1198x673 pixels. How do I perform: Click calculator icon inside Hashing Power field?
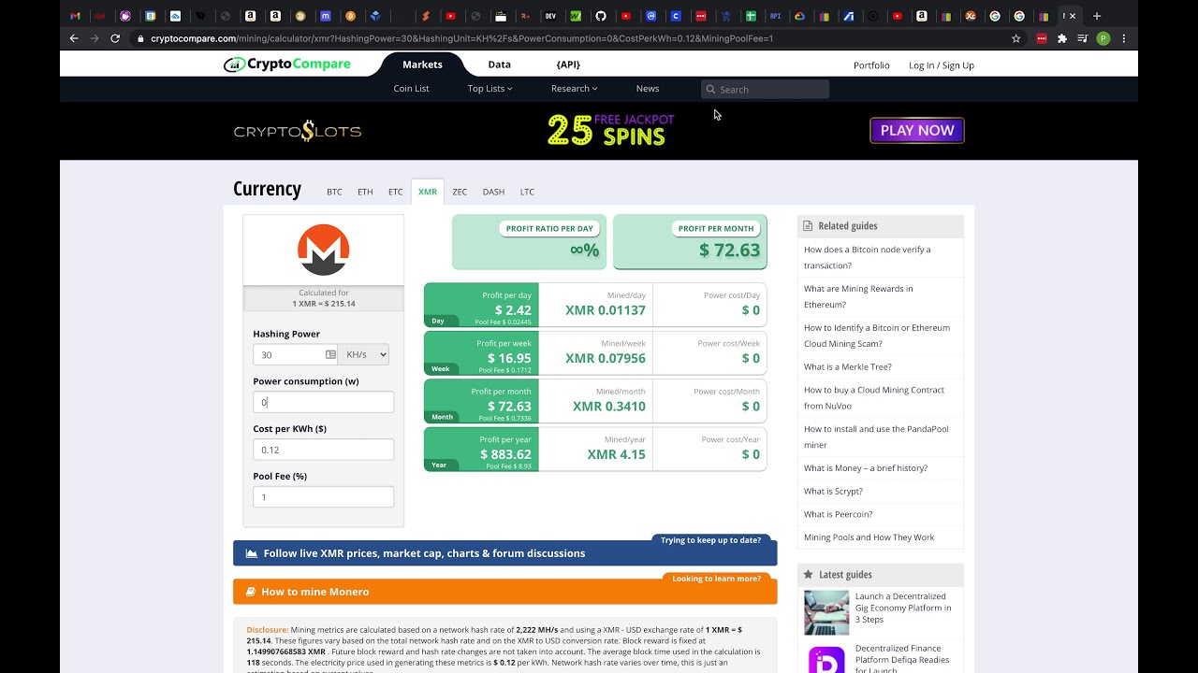click(x=330, y=354)
